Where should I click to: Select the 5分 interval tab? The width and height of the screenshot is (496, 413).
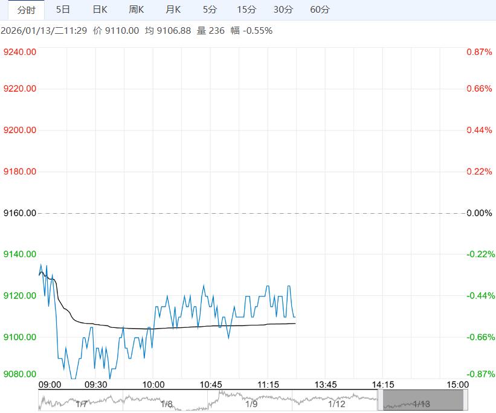point(210,10)
